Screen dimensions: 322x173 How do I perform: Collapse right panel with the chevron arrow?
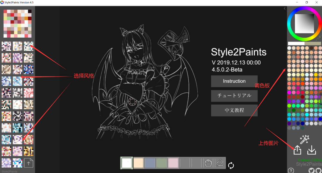[x=285, y=8]
